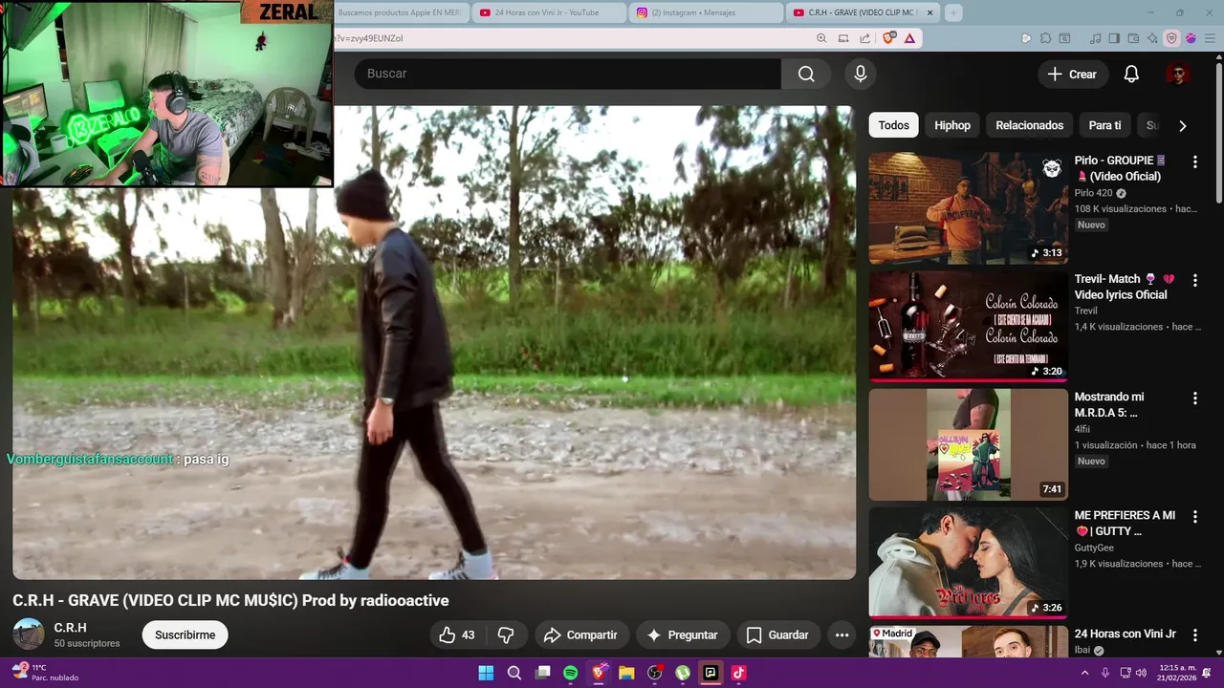Select the Todos filter chip
Viewport: 1224px width, 688px height.
point(894,125)
